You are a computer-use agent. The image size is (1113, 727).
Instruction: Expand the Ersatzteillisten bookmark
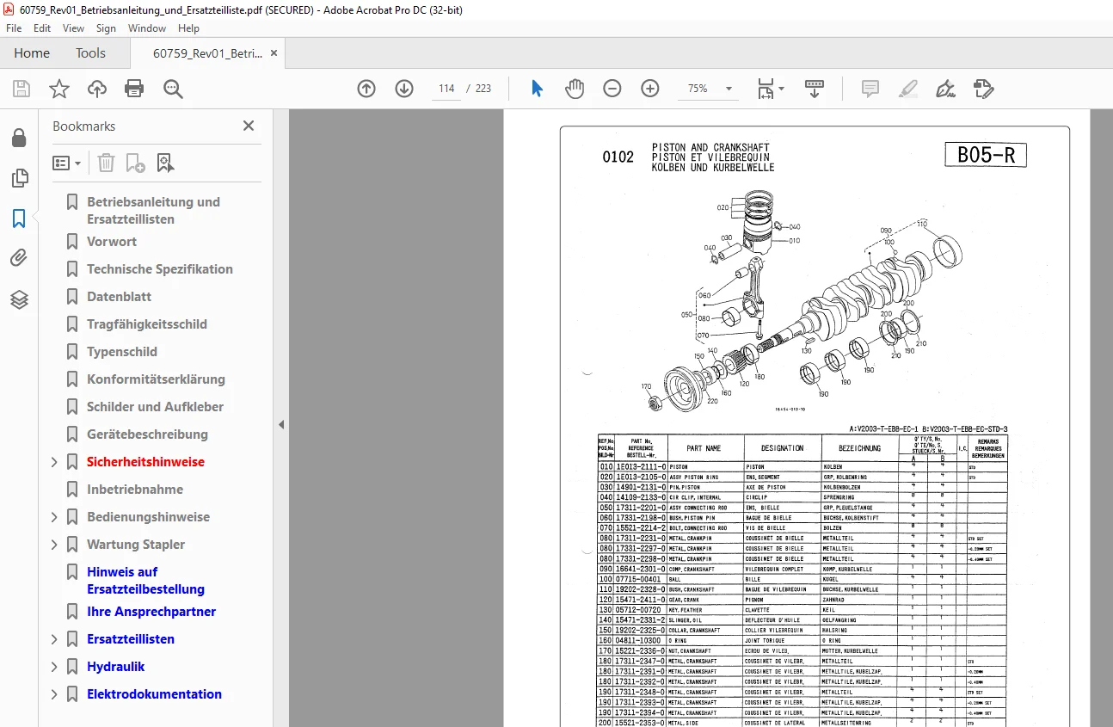[x=55, y=639]
